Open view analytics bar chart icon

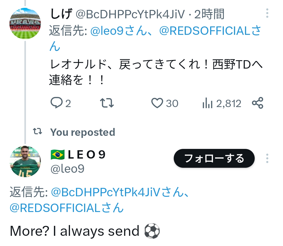point(207,104)
